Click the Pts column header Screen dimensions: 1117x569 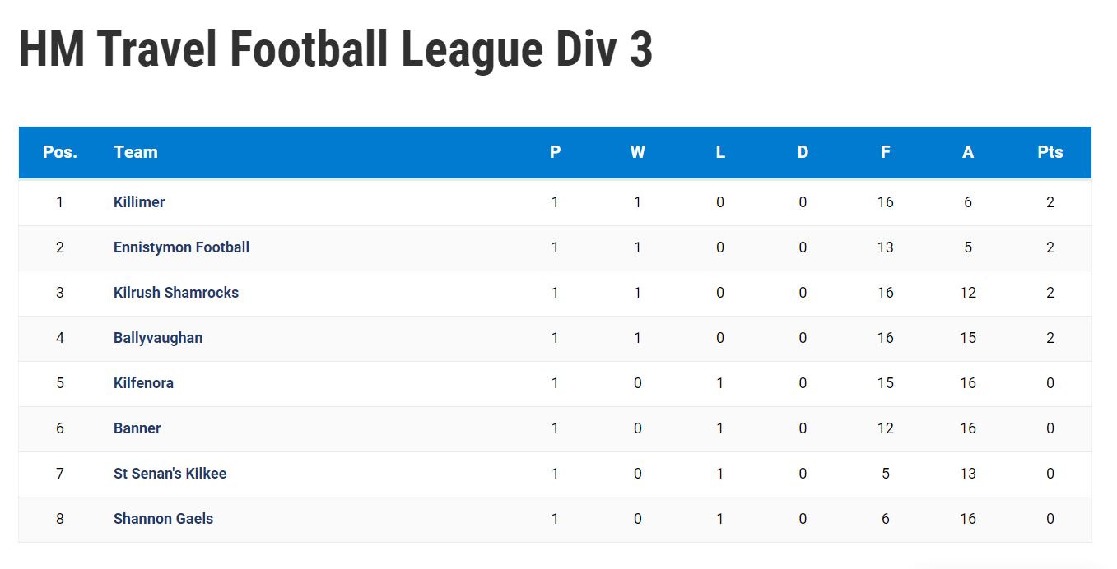pyautogui.click(x=1050, y=152)
